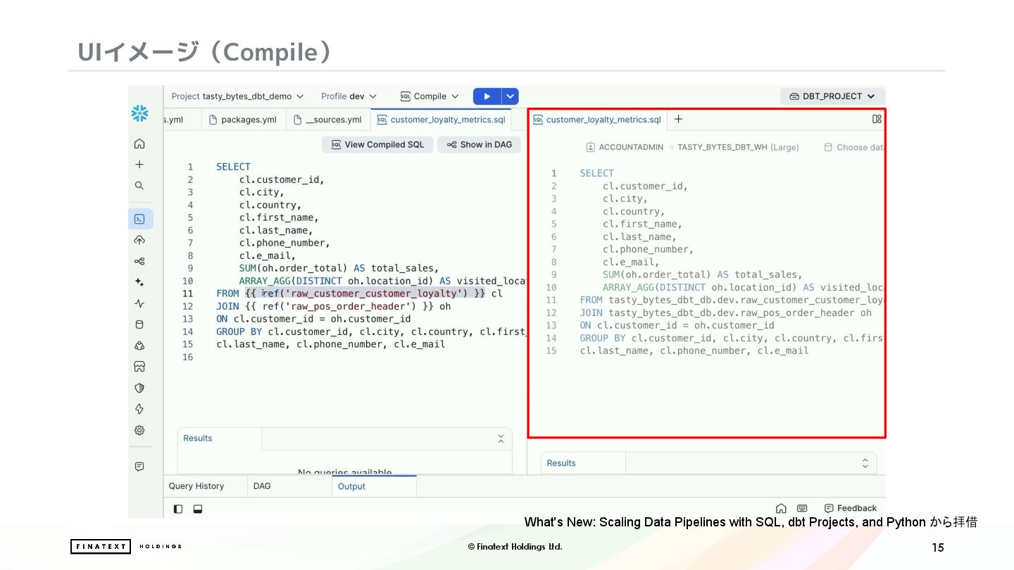Click Show in DAG button
The image size is (1014, 570).
tap(480, 144)
